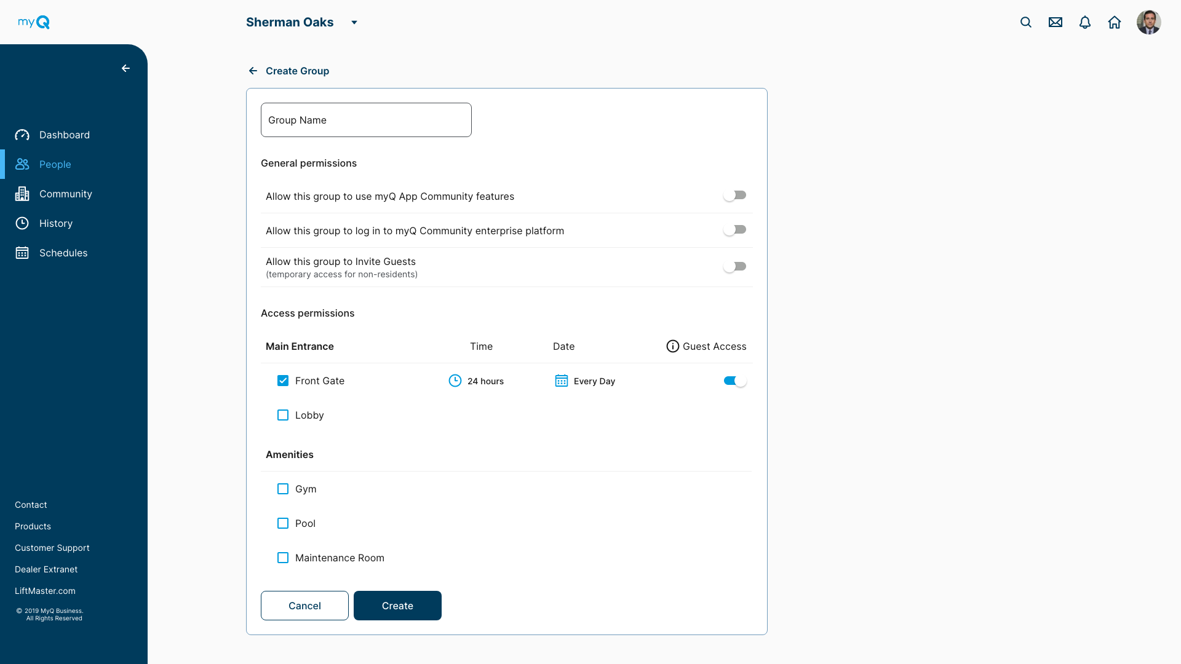1181x664 pixels.
Task: Open the Community sidebar section
Action: click(x=65, y=194)
